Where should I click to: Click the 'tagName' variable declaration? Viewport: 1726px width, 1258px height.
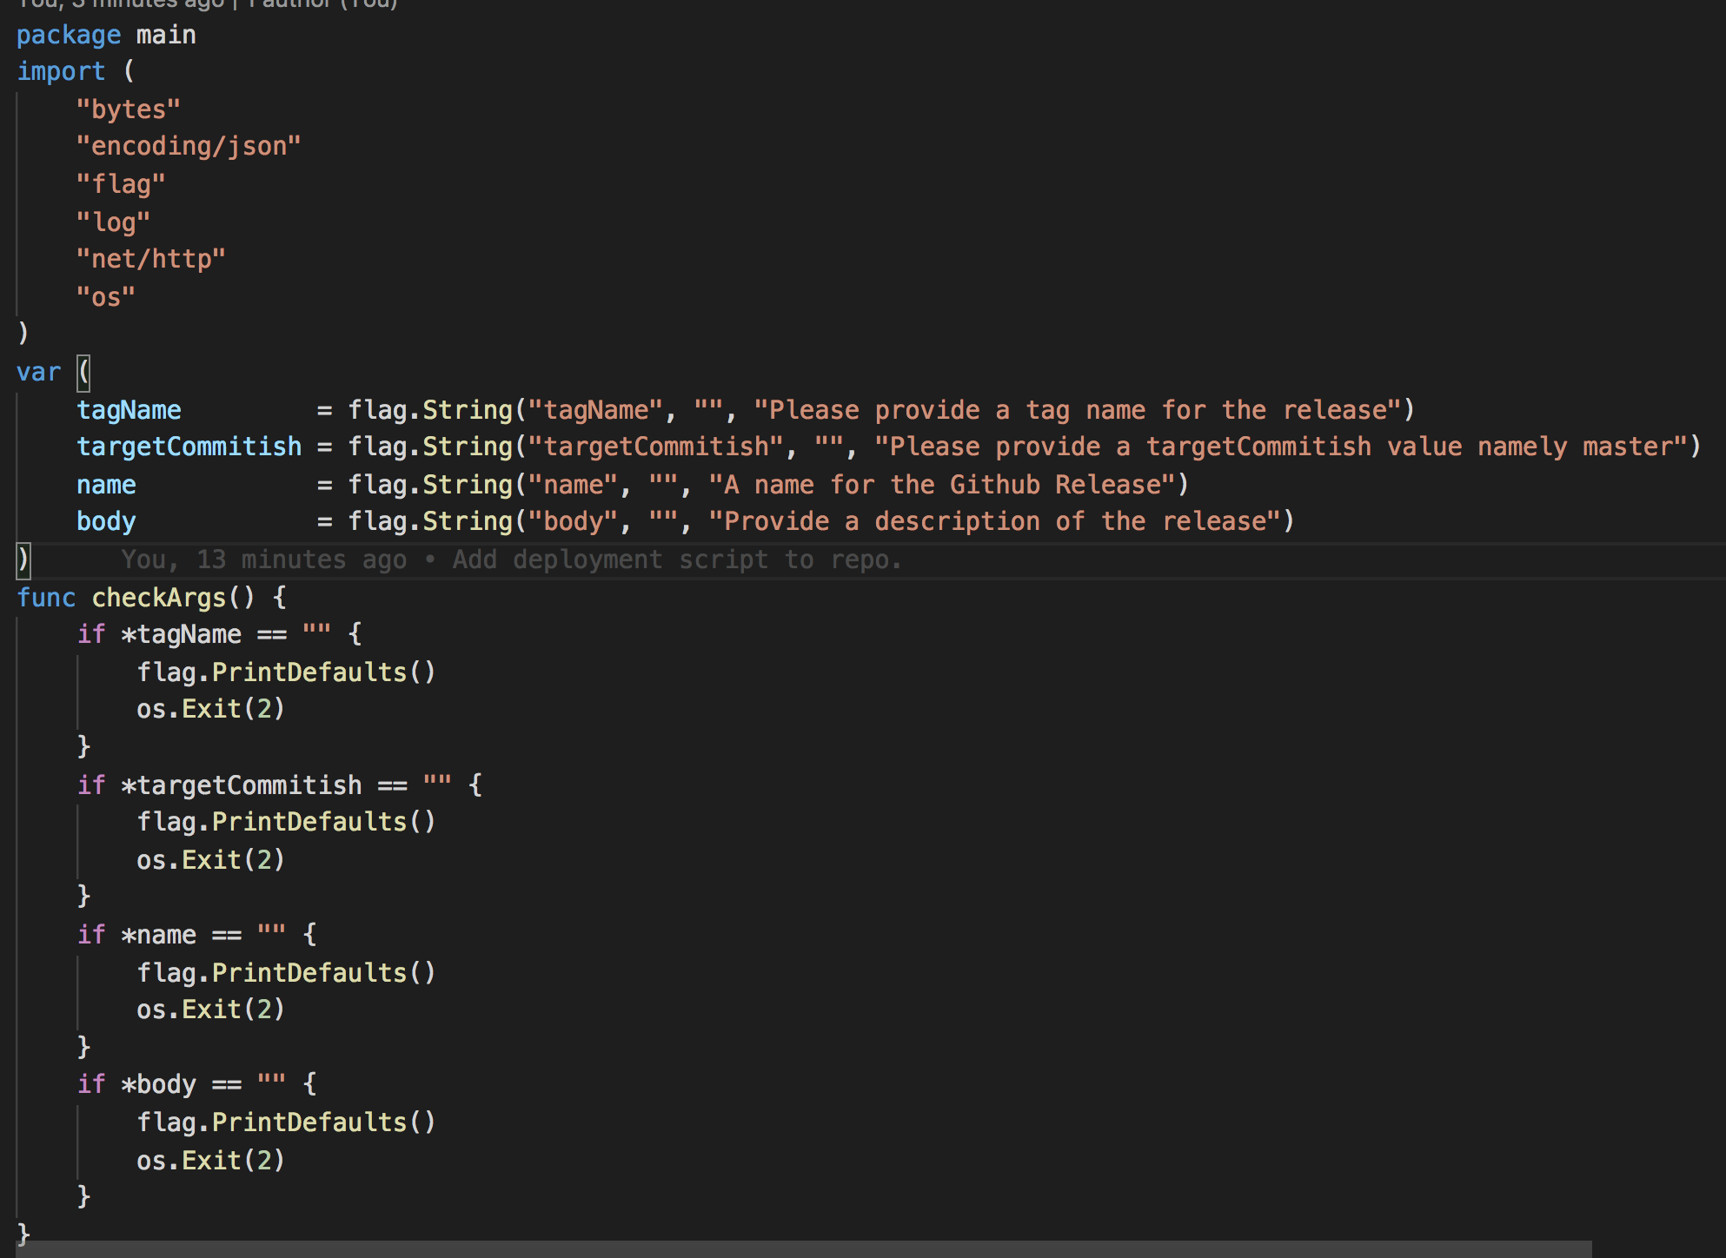point(129,410)
